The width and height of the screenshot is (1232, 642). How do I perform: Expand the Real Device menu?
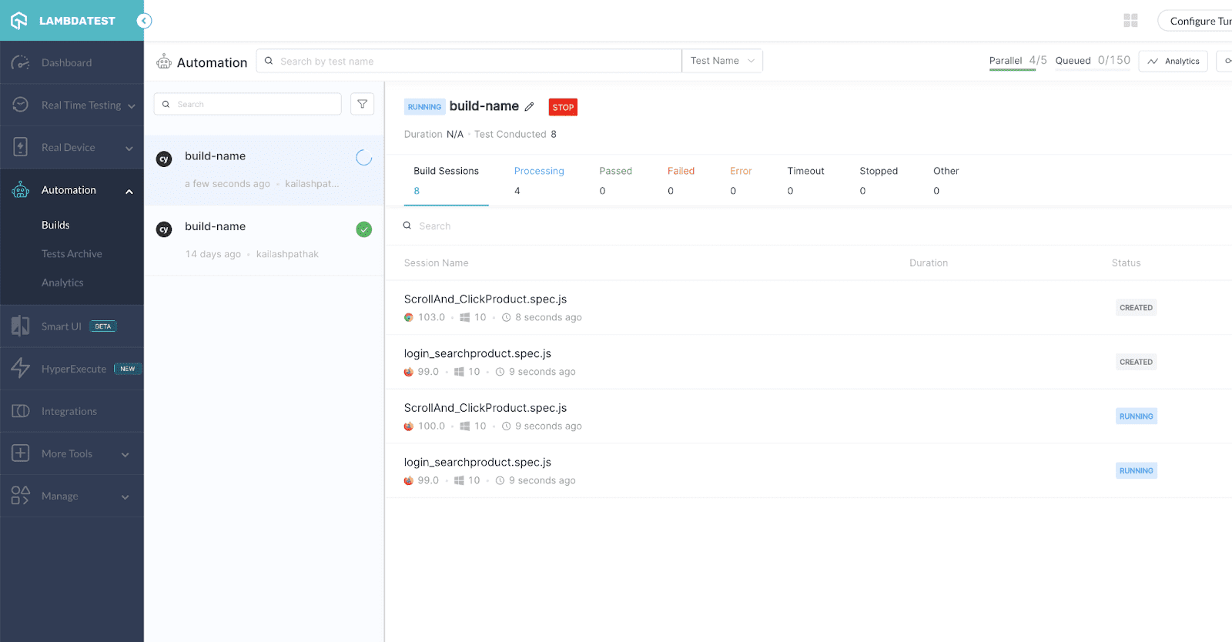coord(72,147)
